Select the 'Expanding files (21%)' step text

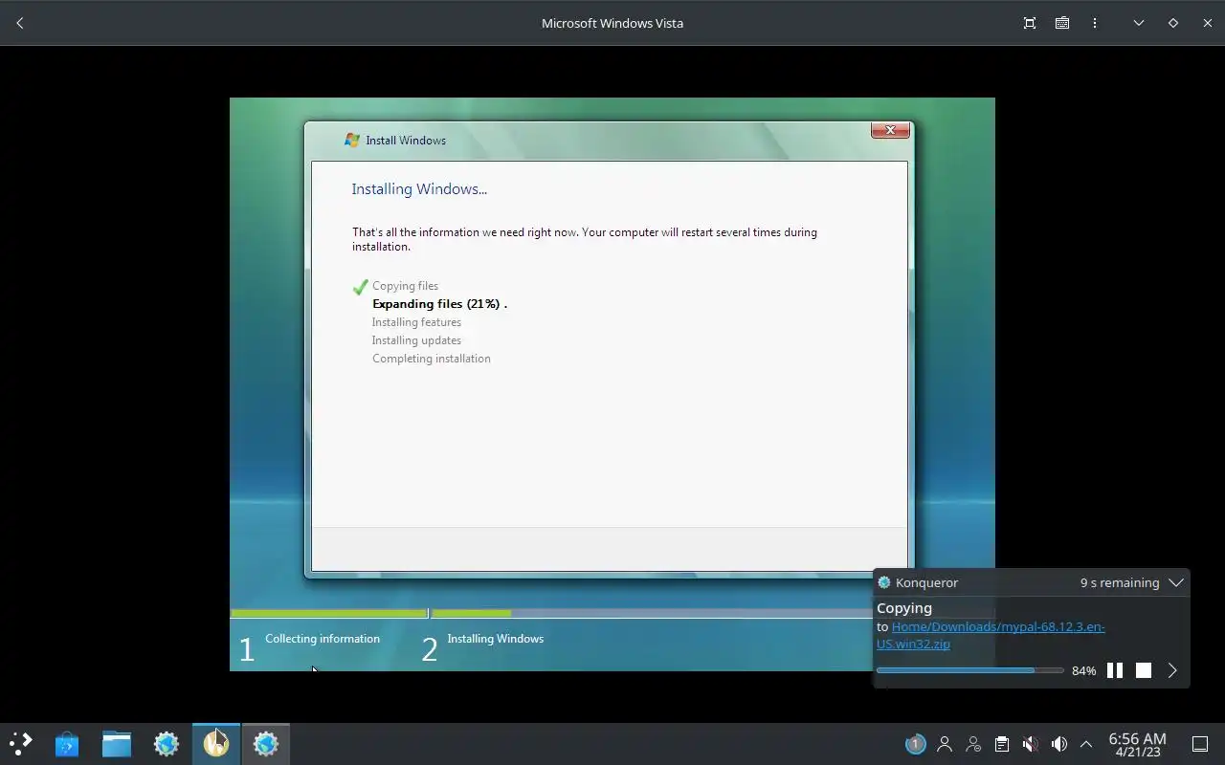439,304
